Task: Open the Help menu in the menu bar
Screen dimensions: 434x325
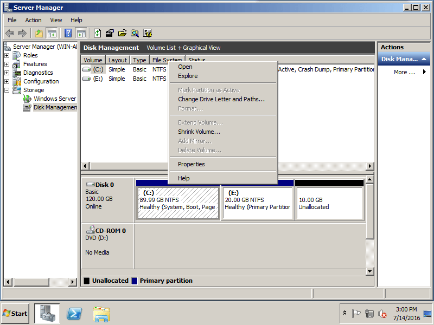Action: [76, 20]
